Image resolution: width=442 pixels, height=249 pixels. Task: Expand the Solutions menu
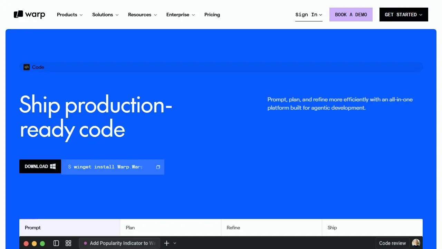point(105,15)
